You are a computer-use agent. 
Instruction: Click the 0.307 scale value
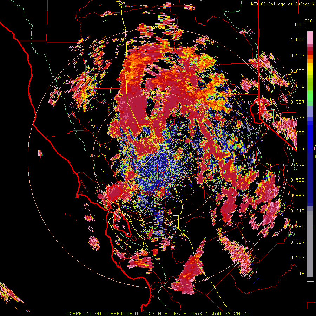[297, 242]
